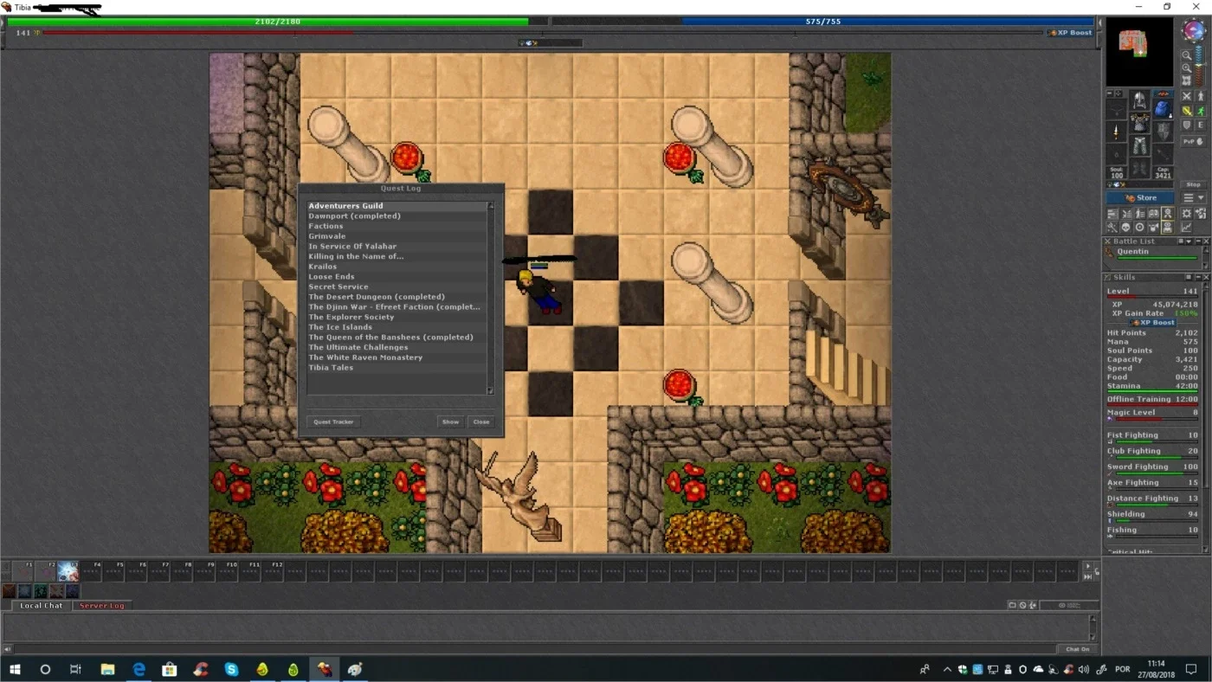The height and width of the screenshot is (682, 1212).
Task: Minimize the Battle List panel
Action: 1198,241
